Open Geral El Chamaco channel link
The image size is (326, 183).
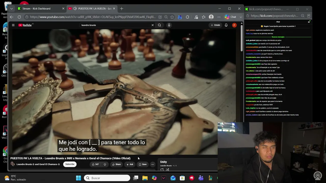tap(48, 164)
